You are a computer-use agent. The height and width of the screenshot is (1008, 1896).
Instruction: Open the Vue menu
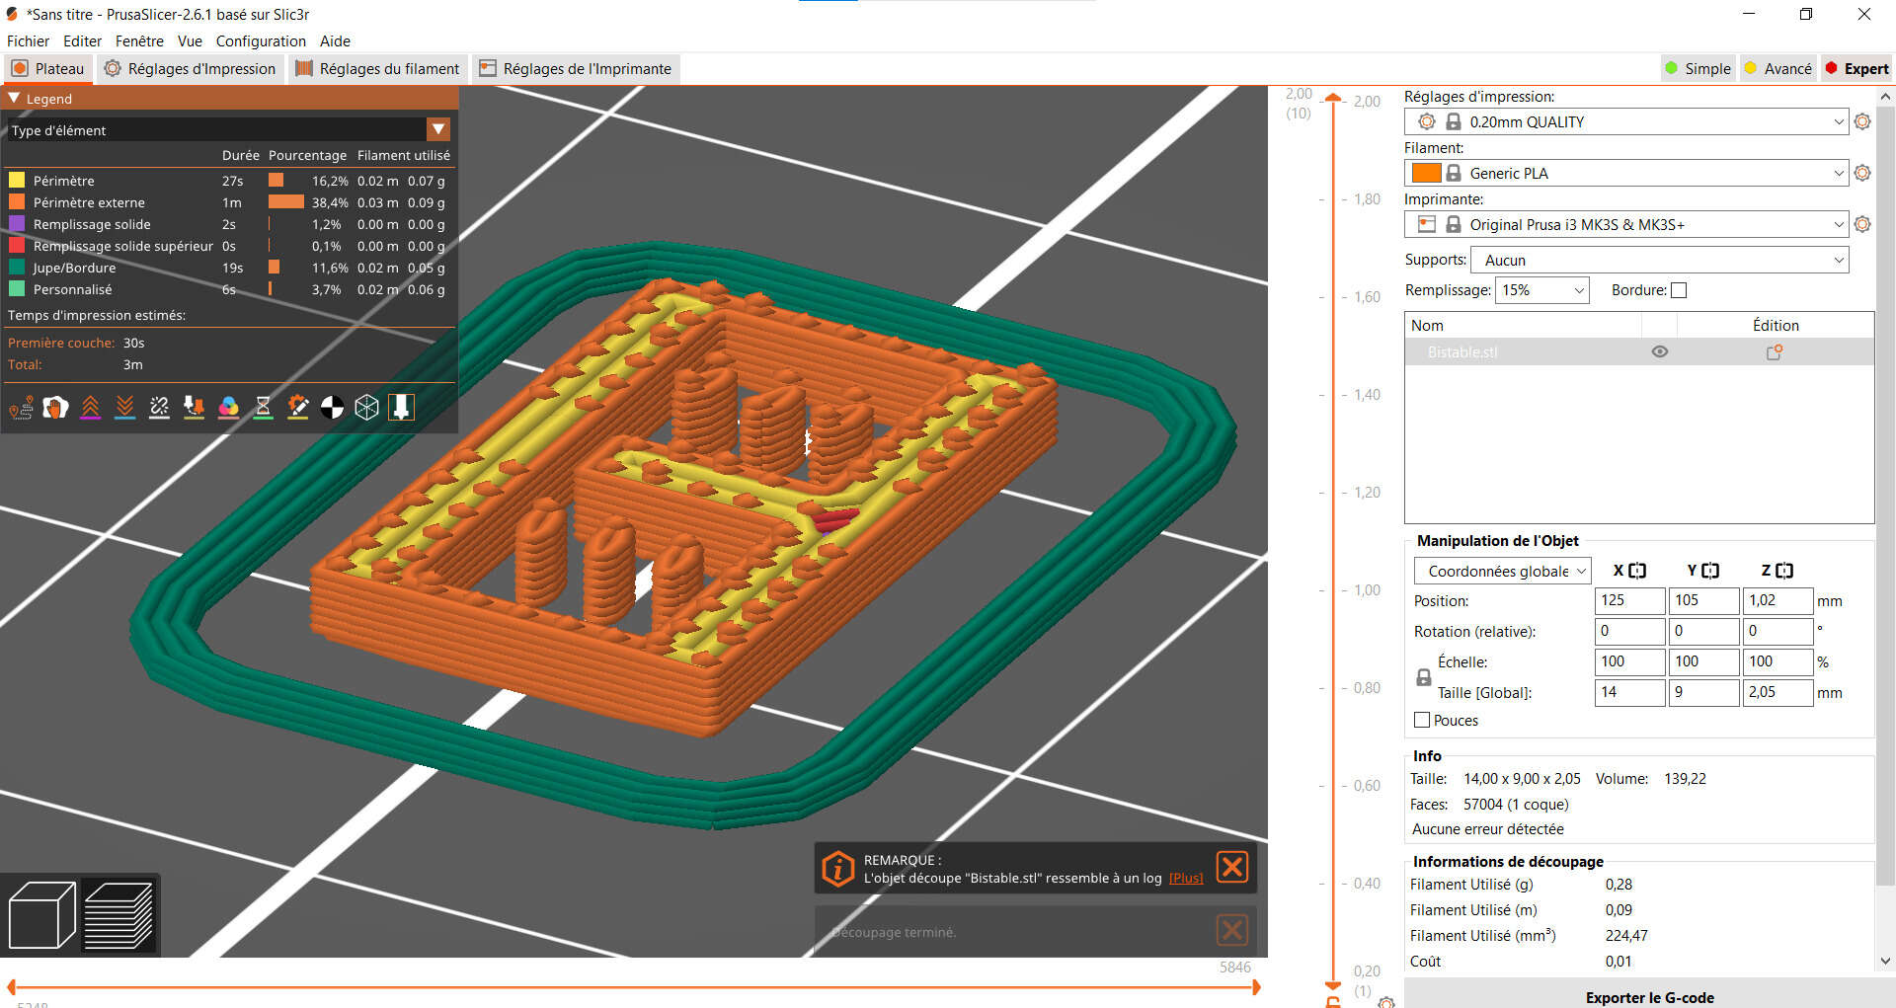coord(190,40)
